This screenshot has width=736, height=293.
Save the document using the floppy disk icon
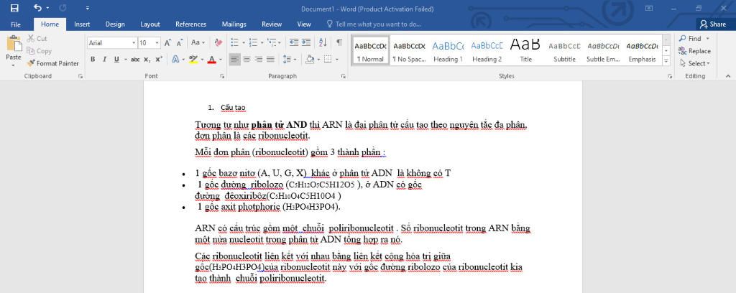pyautogui.click(x=15, y=8)
